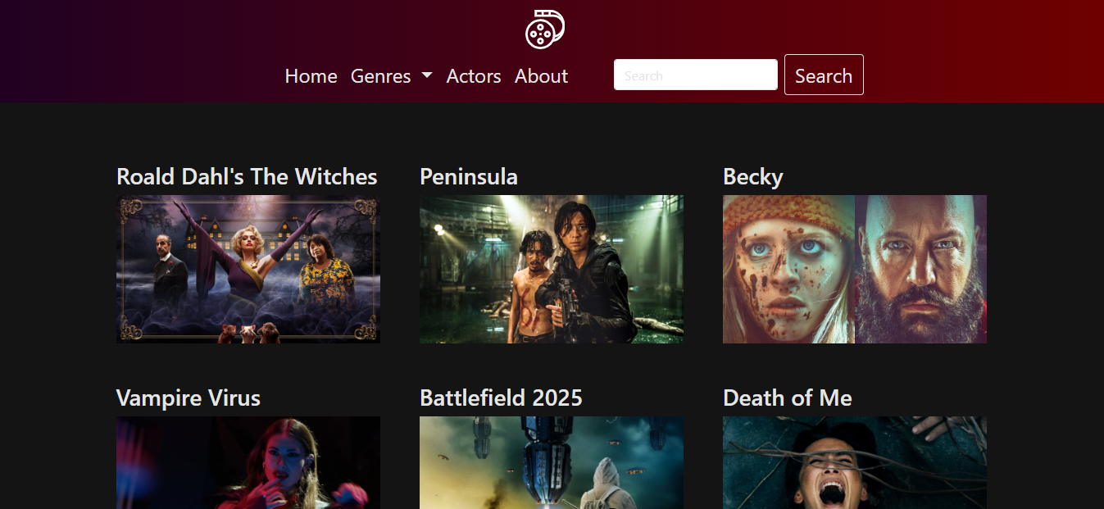
Task: Click the Search button
Action: click(824, 75)
